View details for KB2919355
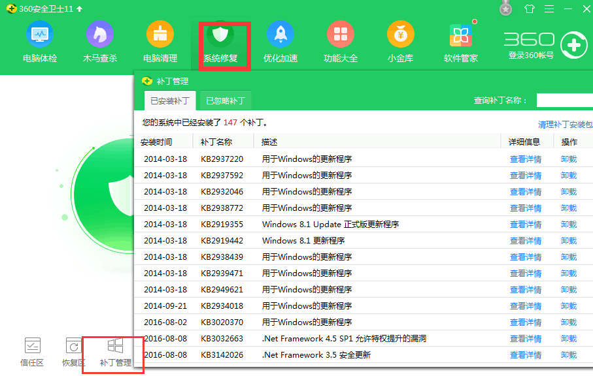 point(526,225)
